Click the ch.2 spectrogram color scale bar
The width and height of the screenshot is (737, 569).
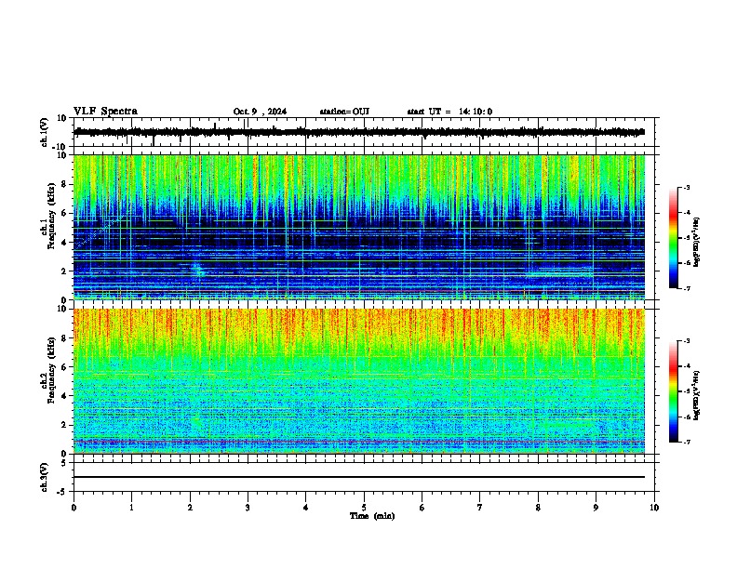point(674,391)
